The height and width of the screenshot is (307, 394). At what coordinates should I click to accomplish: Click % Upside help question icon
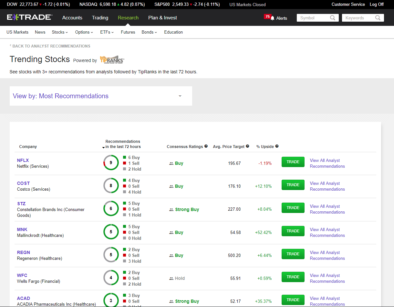(x=277, y=146)
